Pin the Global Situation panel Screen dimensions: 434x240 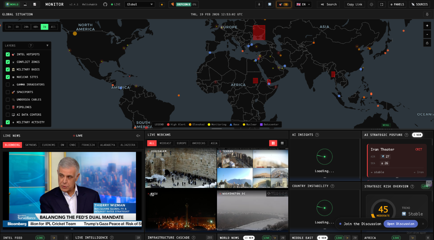[x=427, y=14]
